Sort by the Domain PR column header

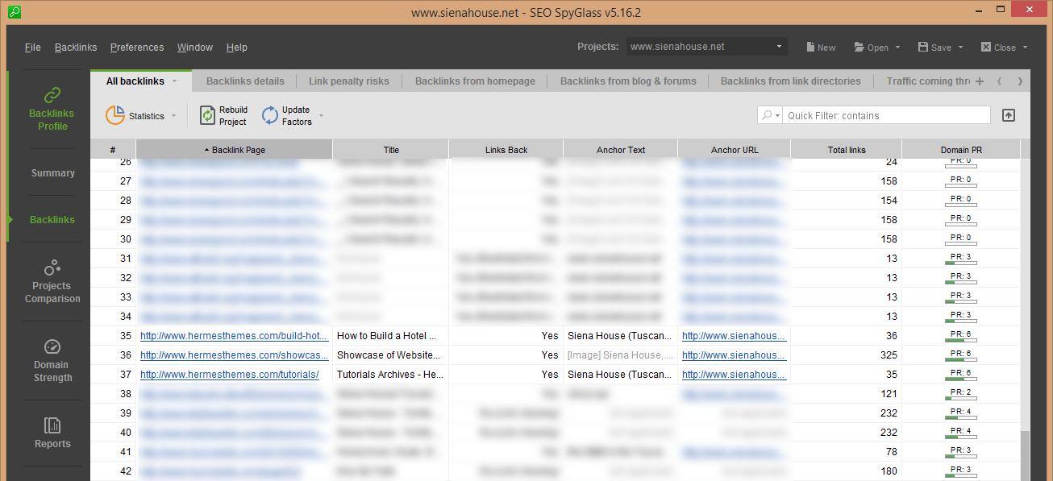coord(961,150)
